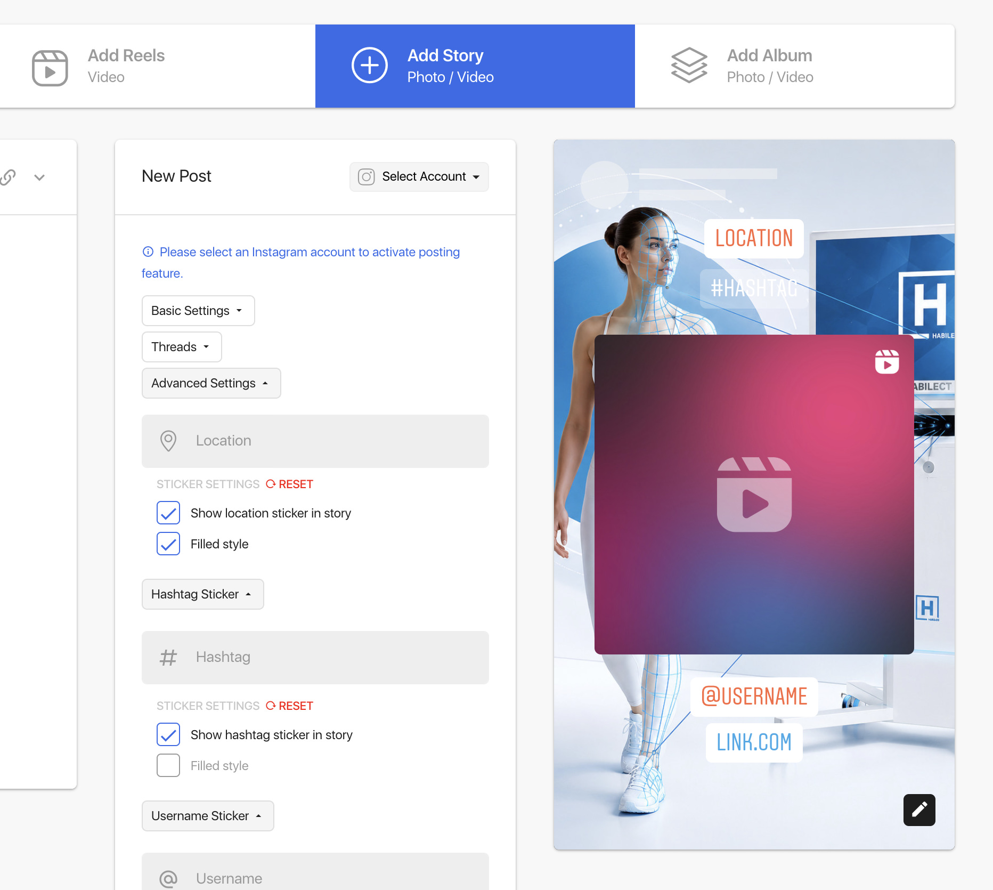Click the Reels clapper icon in Add Reels
The width and height of the screenshot is (993, 890).
[x=50, y=68]
